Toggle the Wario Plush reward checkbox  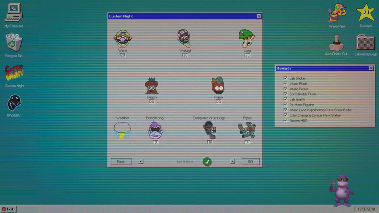coord(285,83)
